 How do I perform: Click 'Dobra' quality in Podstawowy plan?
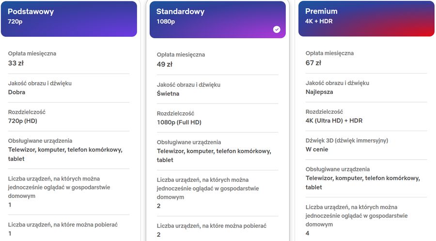pyautogui.click(x=16, y=92)
